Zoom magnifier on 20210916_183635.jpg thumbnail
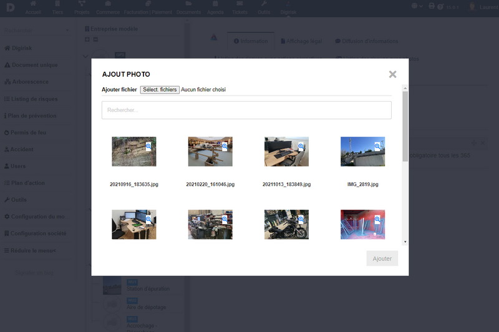 pos(148,147)
